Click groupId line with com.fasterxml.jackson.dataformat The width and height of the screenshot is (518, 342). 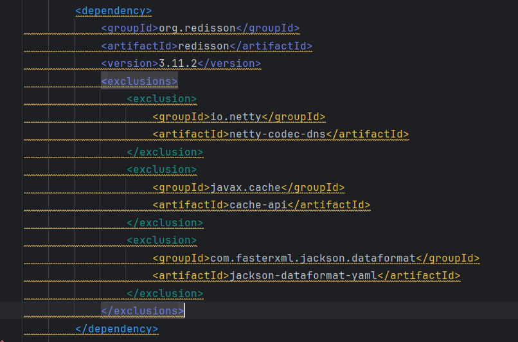click(316, 258)
